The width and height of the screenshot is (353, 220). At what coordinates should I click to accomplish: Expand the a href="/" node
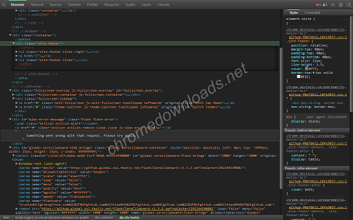[17, 56]
